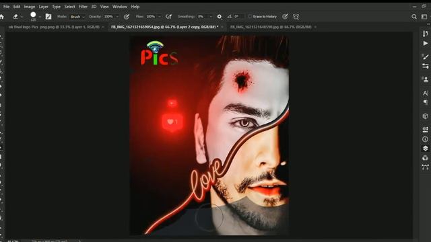Toggle pressure control for brush size
This screenshot has height=242, width=431.
[285, 17]
